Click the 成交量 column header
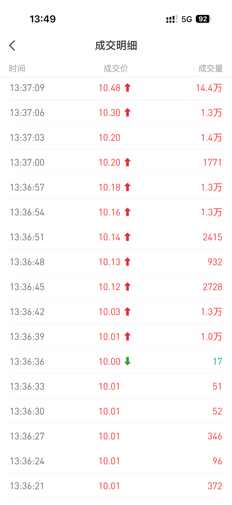 coord(211,68)
